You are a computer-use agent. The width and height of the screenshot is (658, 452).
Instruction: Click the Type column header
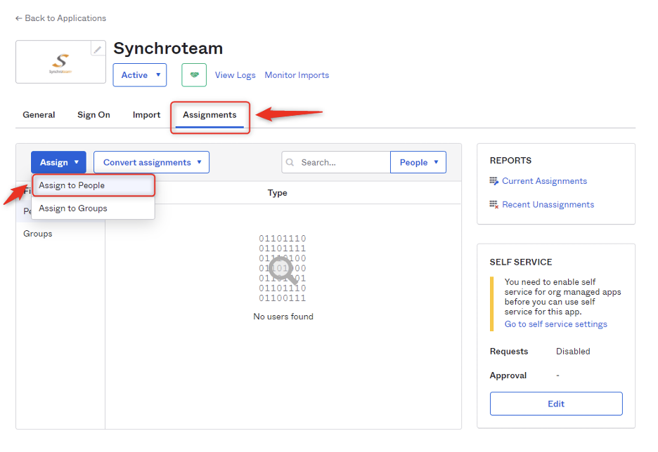pos(278,193)
